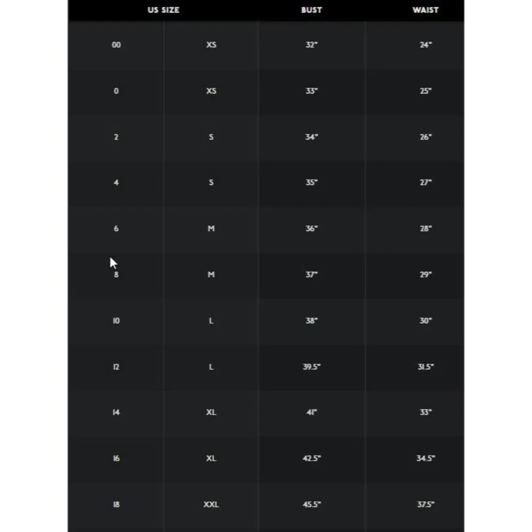The height and width of the screenshot is (532, 532).
Task: Select the 34" bust measurement cell
Action: [x=311, y=137]
